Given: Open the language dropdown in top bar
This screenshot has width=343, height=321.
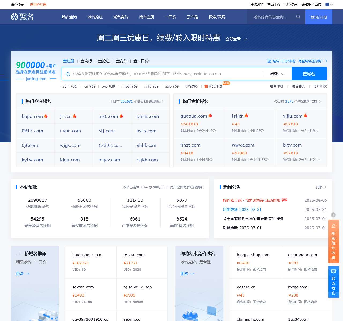Looking at the screenshot, I should (329, 5).
